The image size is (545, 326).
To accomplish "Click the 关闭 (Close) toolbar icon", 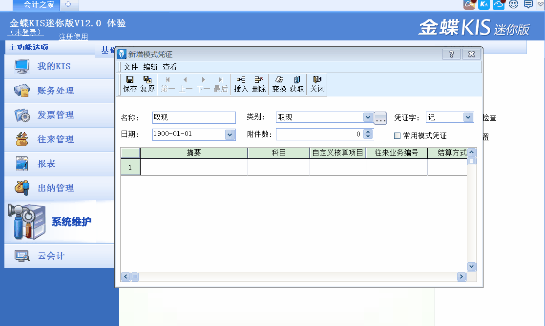I will pos(317,84).
